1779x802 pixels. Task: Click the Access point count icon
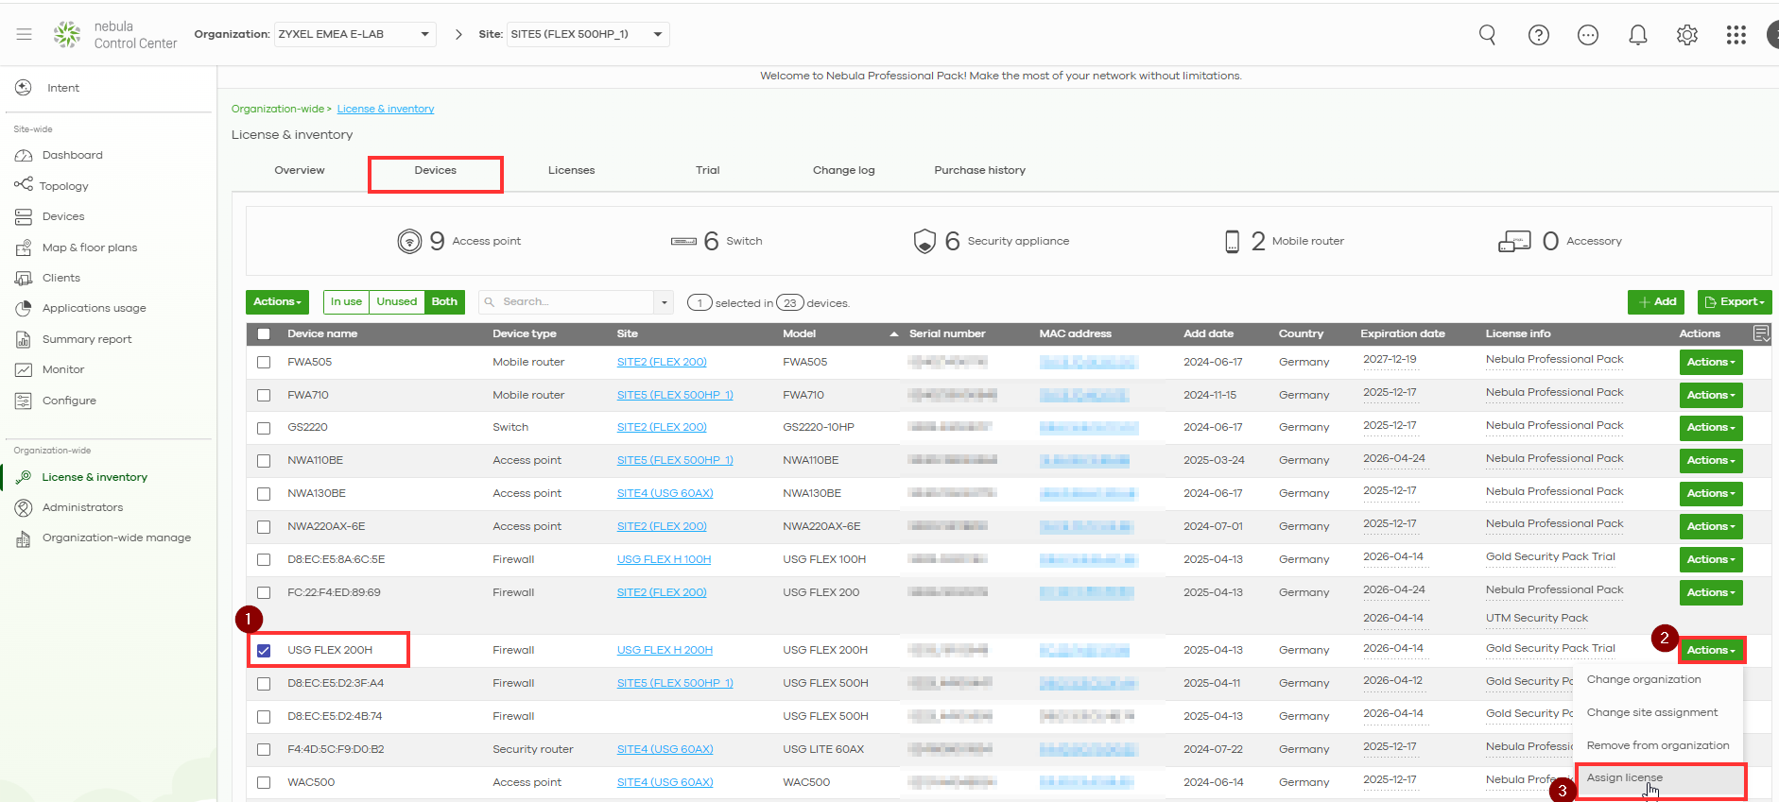[409, 241]
